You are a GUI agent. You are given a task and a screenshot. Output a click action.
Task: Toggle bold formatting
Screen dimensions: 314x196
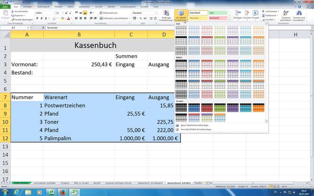tap(37, 18)
